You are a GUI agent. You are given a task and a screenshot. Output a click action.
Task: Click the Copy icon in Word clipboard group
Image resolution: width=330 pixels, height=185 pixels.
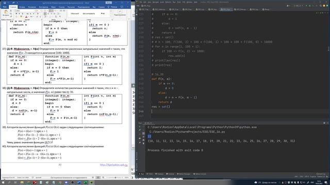(11, 13)
